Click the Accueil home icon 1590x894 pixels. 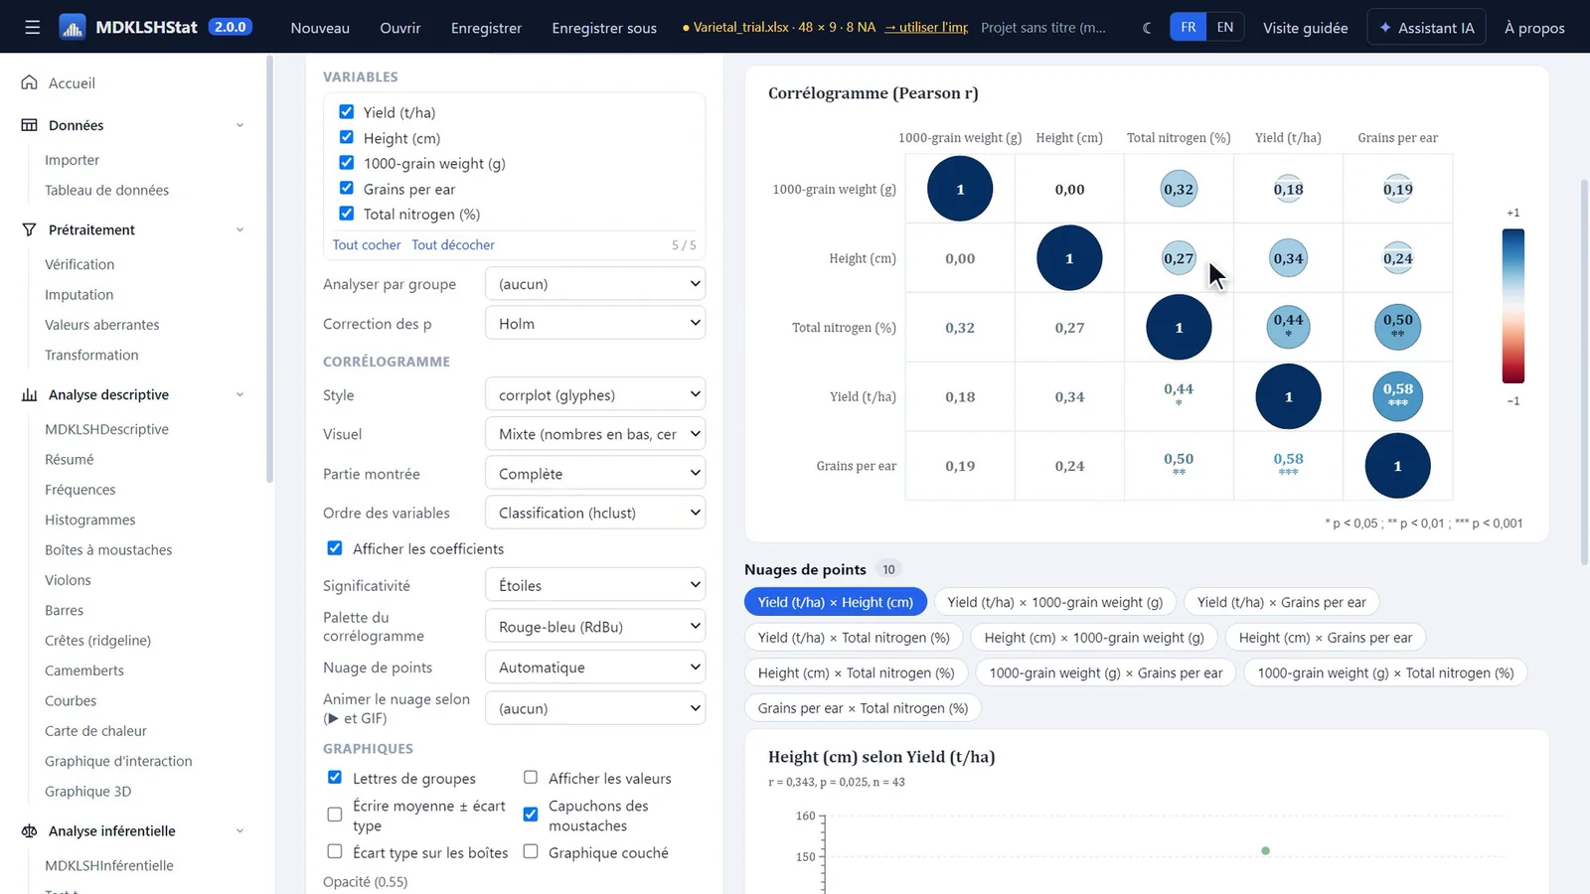coord(30,82)
